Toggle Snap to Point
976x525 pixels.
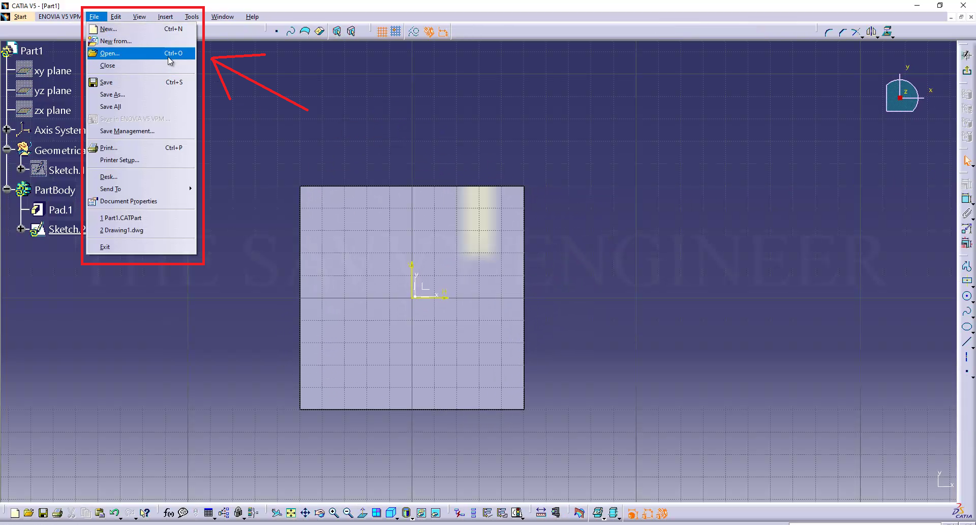coord(395,32)
